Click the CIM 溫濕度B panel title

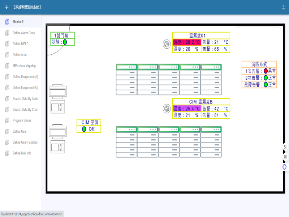201,102
